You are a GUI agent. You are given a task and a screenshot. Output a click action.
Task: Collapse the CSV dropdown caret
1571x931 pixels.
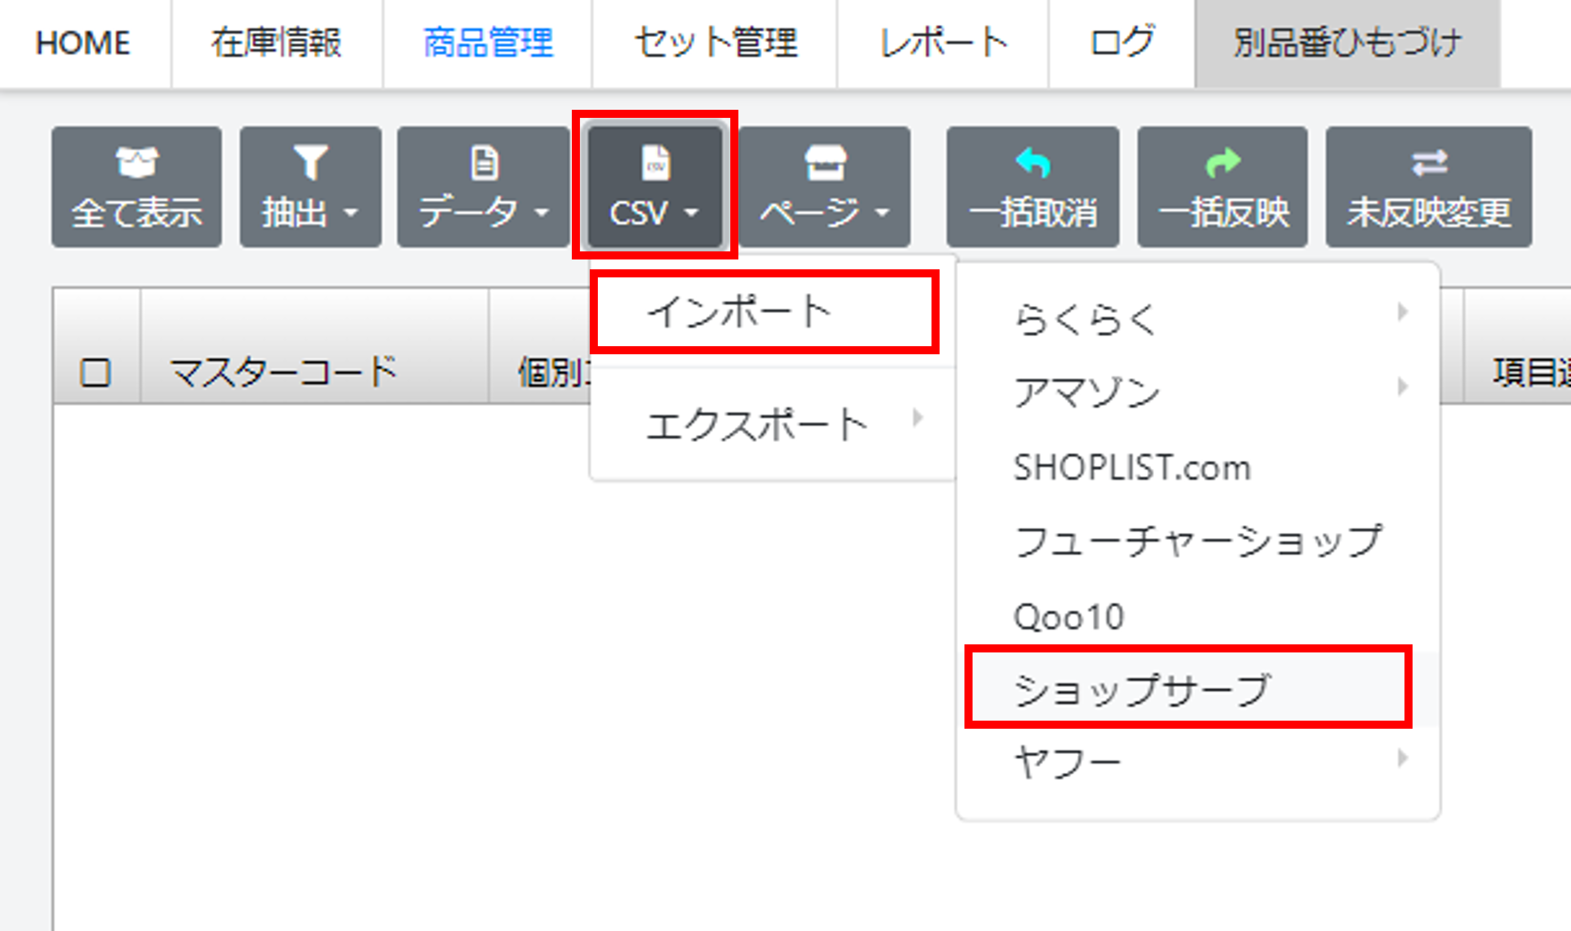point(691,213)
